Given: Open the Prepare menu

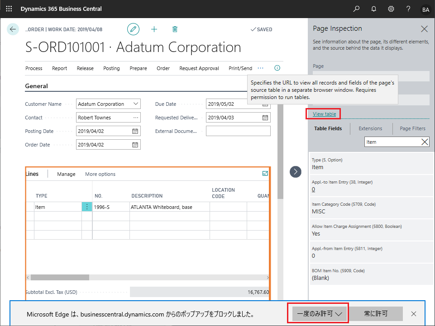Looking at the screenshot, I should coord(138,68).
